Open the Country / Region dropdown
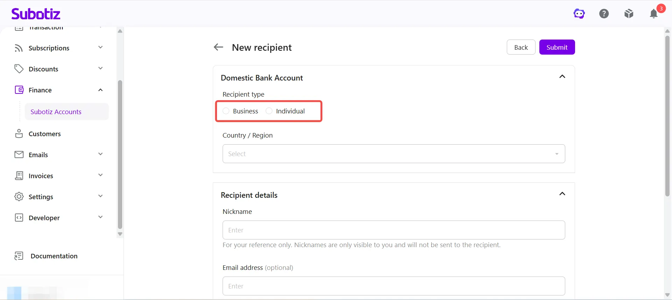Screen dimensions: 672x300 [x=394, y=154]
